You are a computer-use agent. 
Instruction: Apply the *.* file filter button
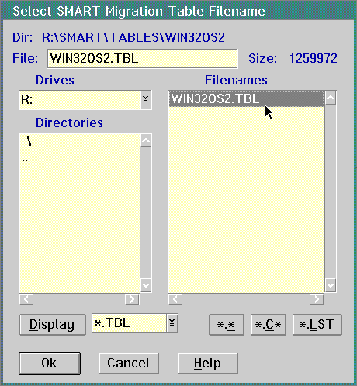tap(227, 325)
